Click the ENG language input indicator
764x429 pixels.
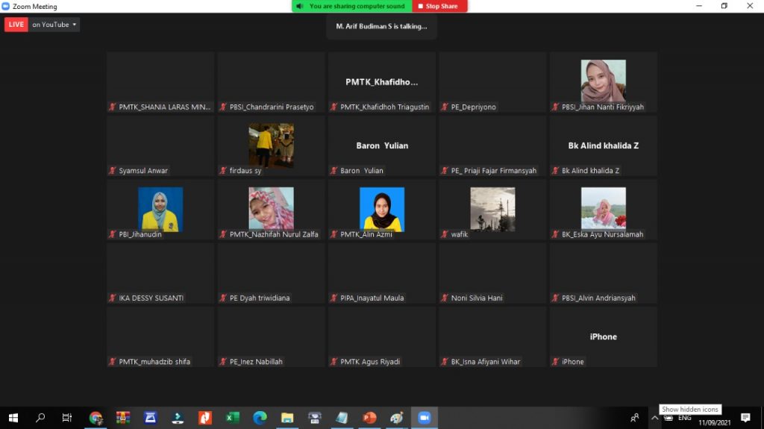[684, 418]
